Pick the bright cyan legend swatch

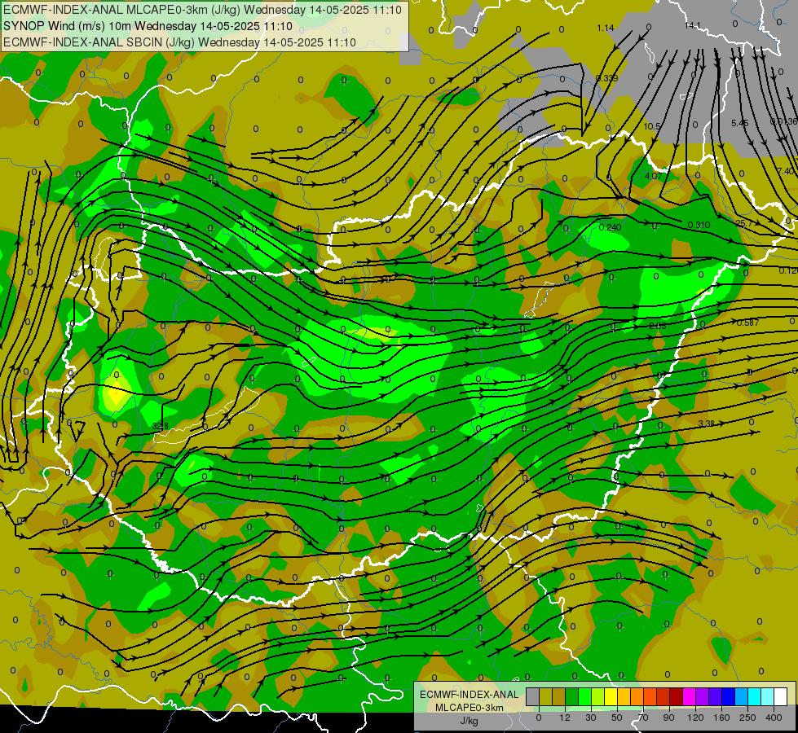[755, 696]
